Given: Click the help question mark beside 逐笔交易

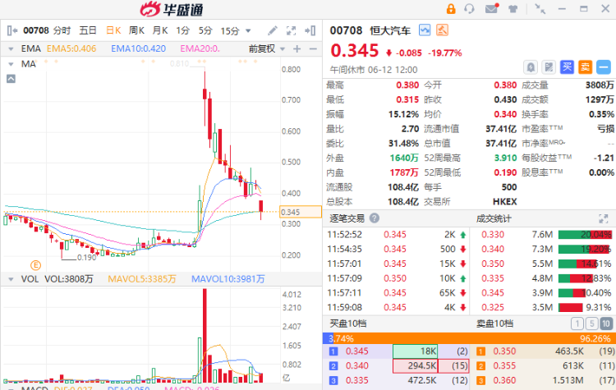Looking at the screenshot, I should (x=375, y=218).
